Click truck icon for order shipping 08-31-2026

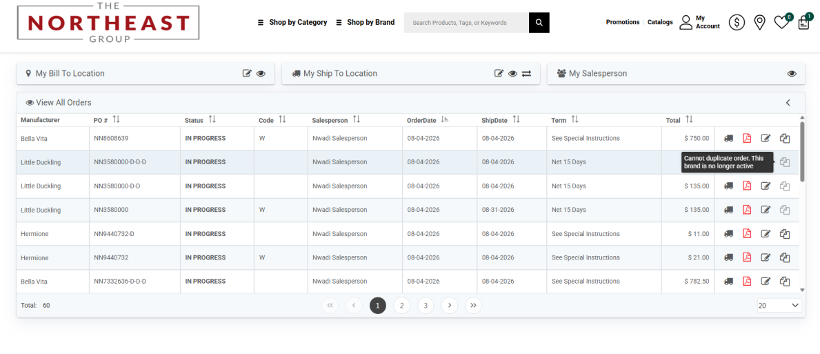[x=728, y=210]
